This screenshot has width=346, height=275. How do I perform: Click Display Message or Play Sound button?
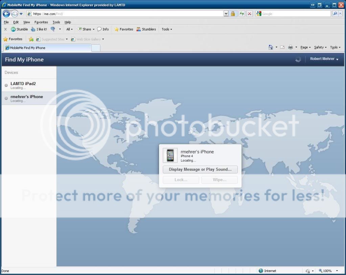200,169
